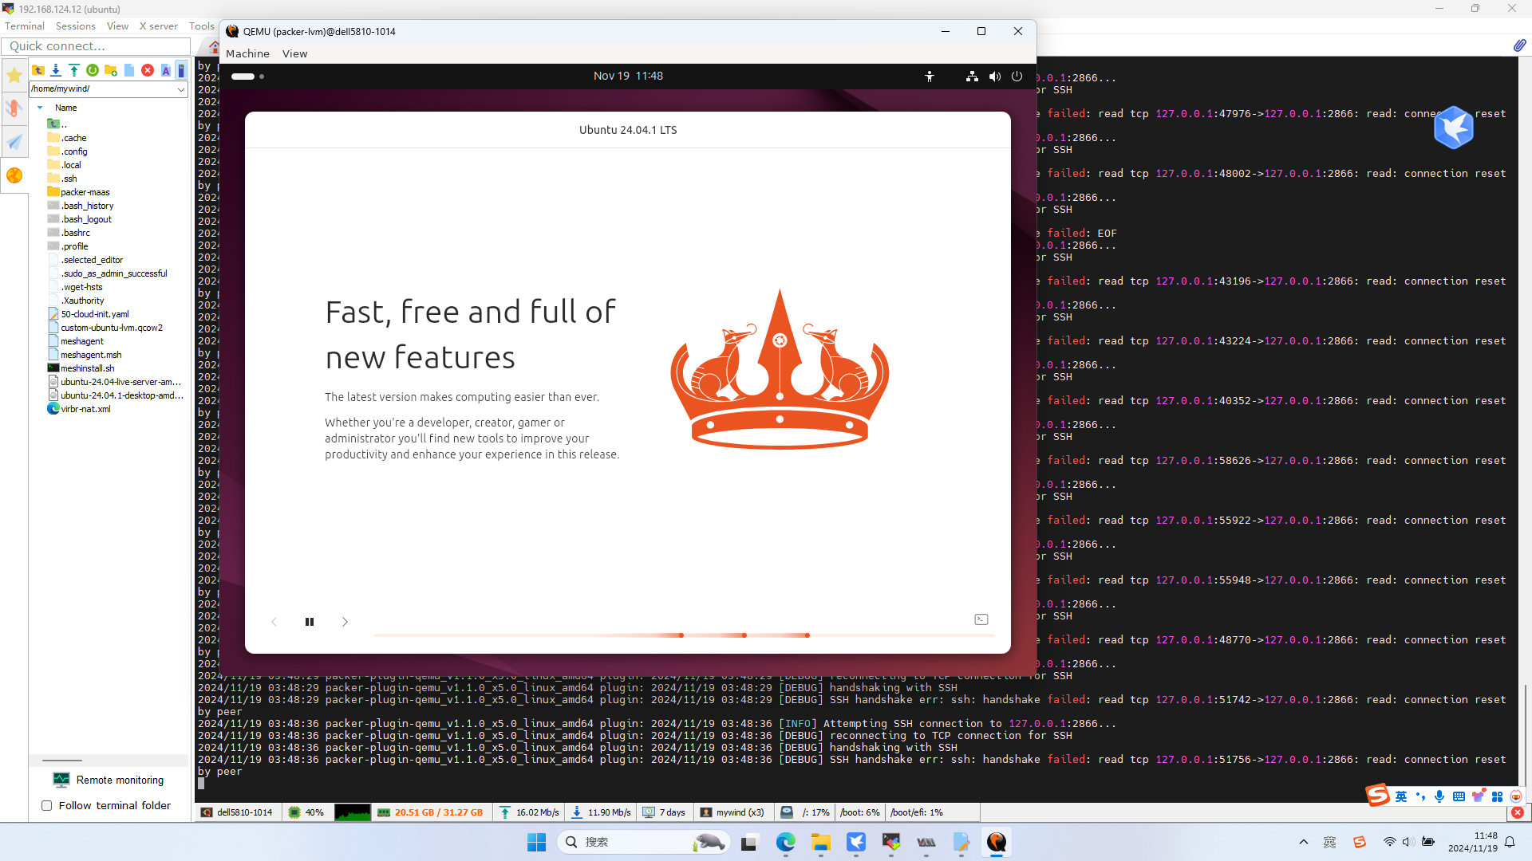Click Windows notification bell icon

point(1510,842)
